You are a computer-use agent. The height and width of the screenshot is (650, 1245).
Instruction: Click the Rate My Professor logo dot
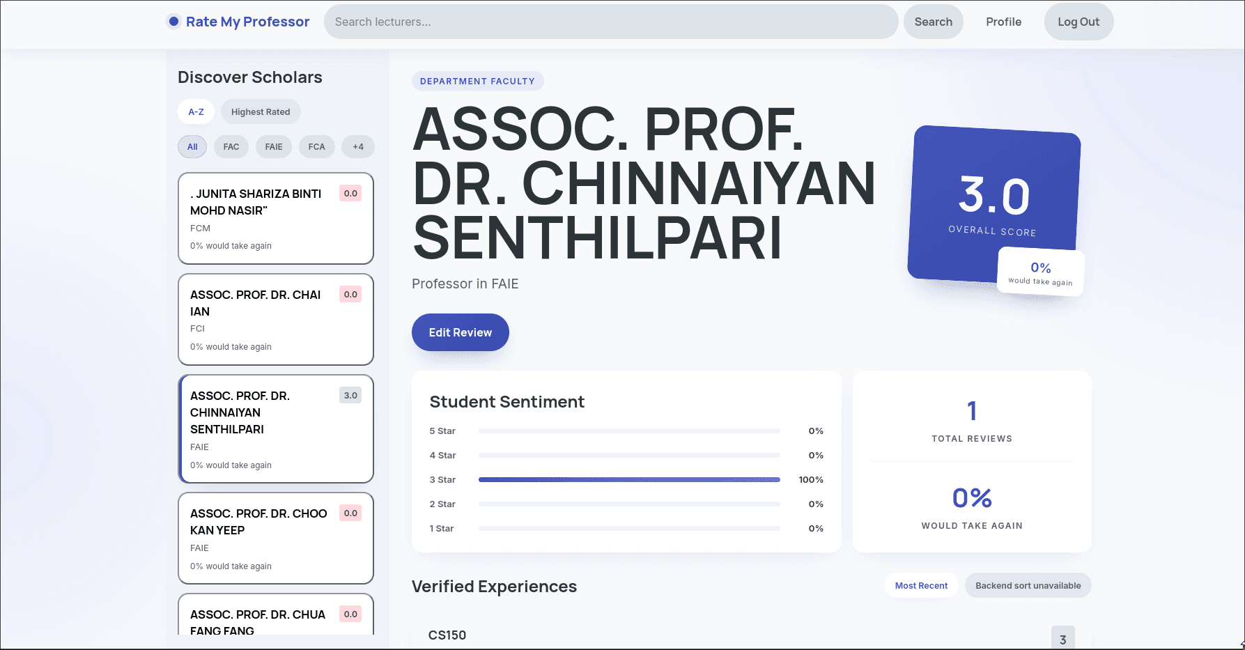tap(173, 22)
